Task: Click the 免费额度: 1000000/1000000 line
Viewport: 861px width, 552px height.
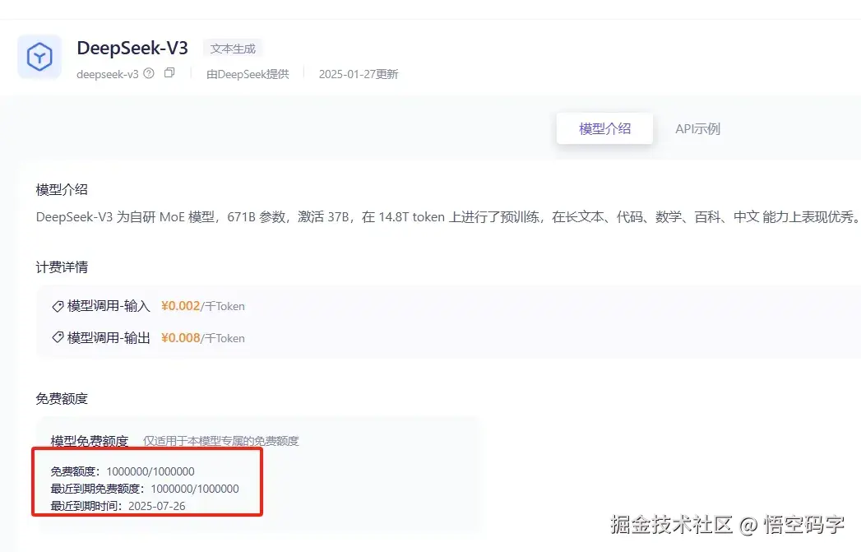Action: pyautogui.click(x=123, y=471)
